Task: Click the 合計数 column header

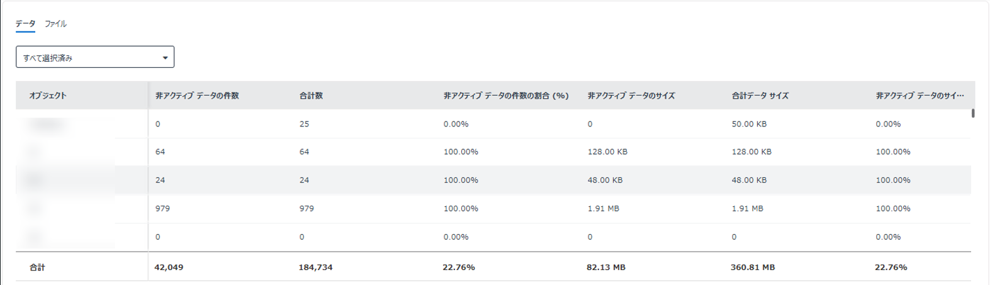Action: 311,96
